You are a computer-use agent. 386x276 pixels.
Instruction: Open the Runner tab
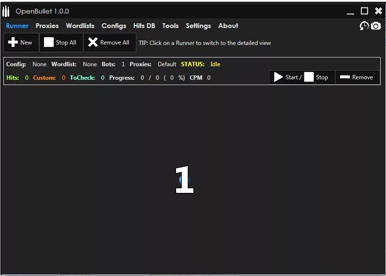pyautogui.click(x=17, y=26)
